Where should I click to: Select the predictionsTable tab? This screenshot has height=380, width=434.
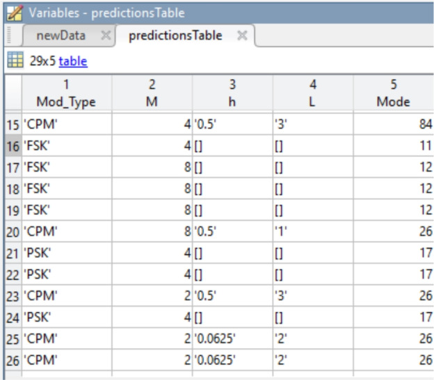click(x=175, y=35)
